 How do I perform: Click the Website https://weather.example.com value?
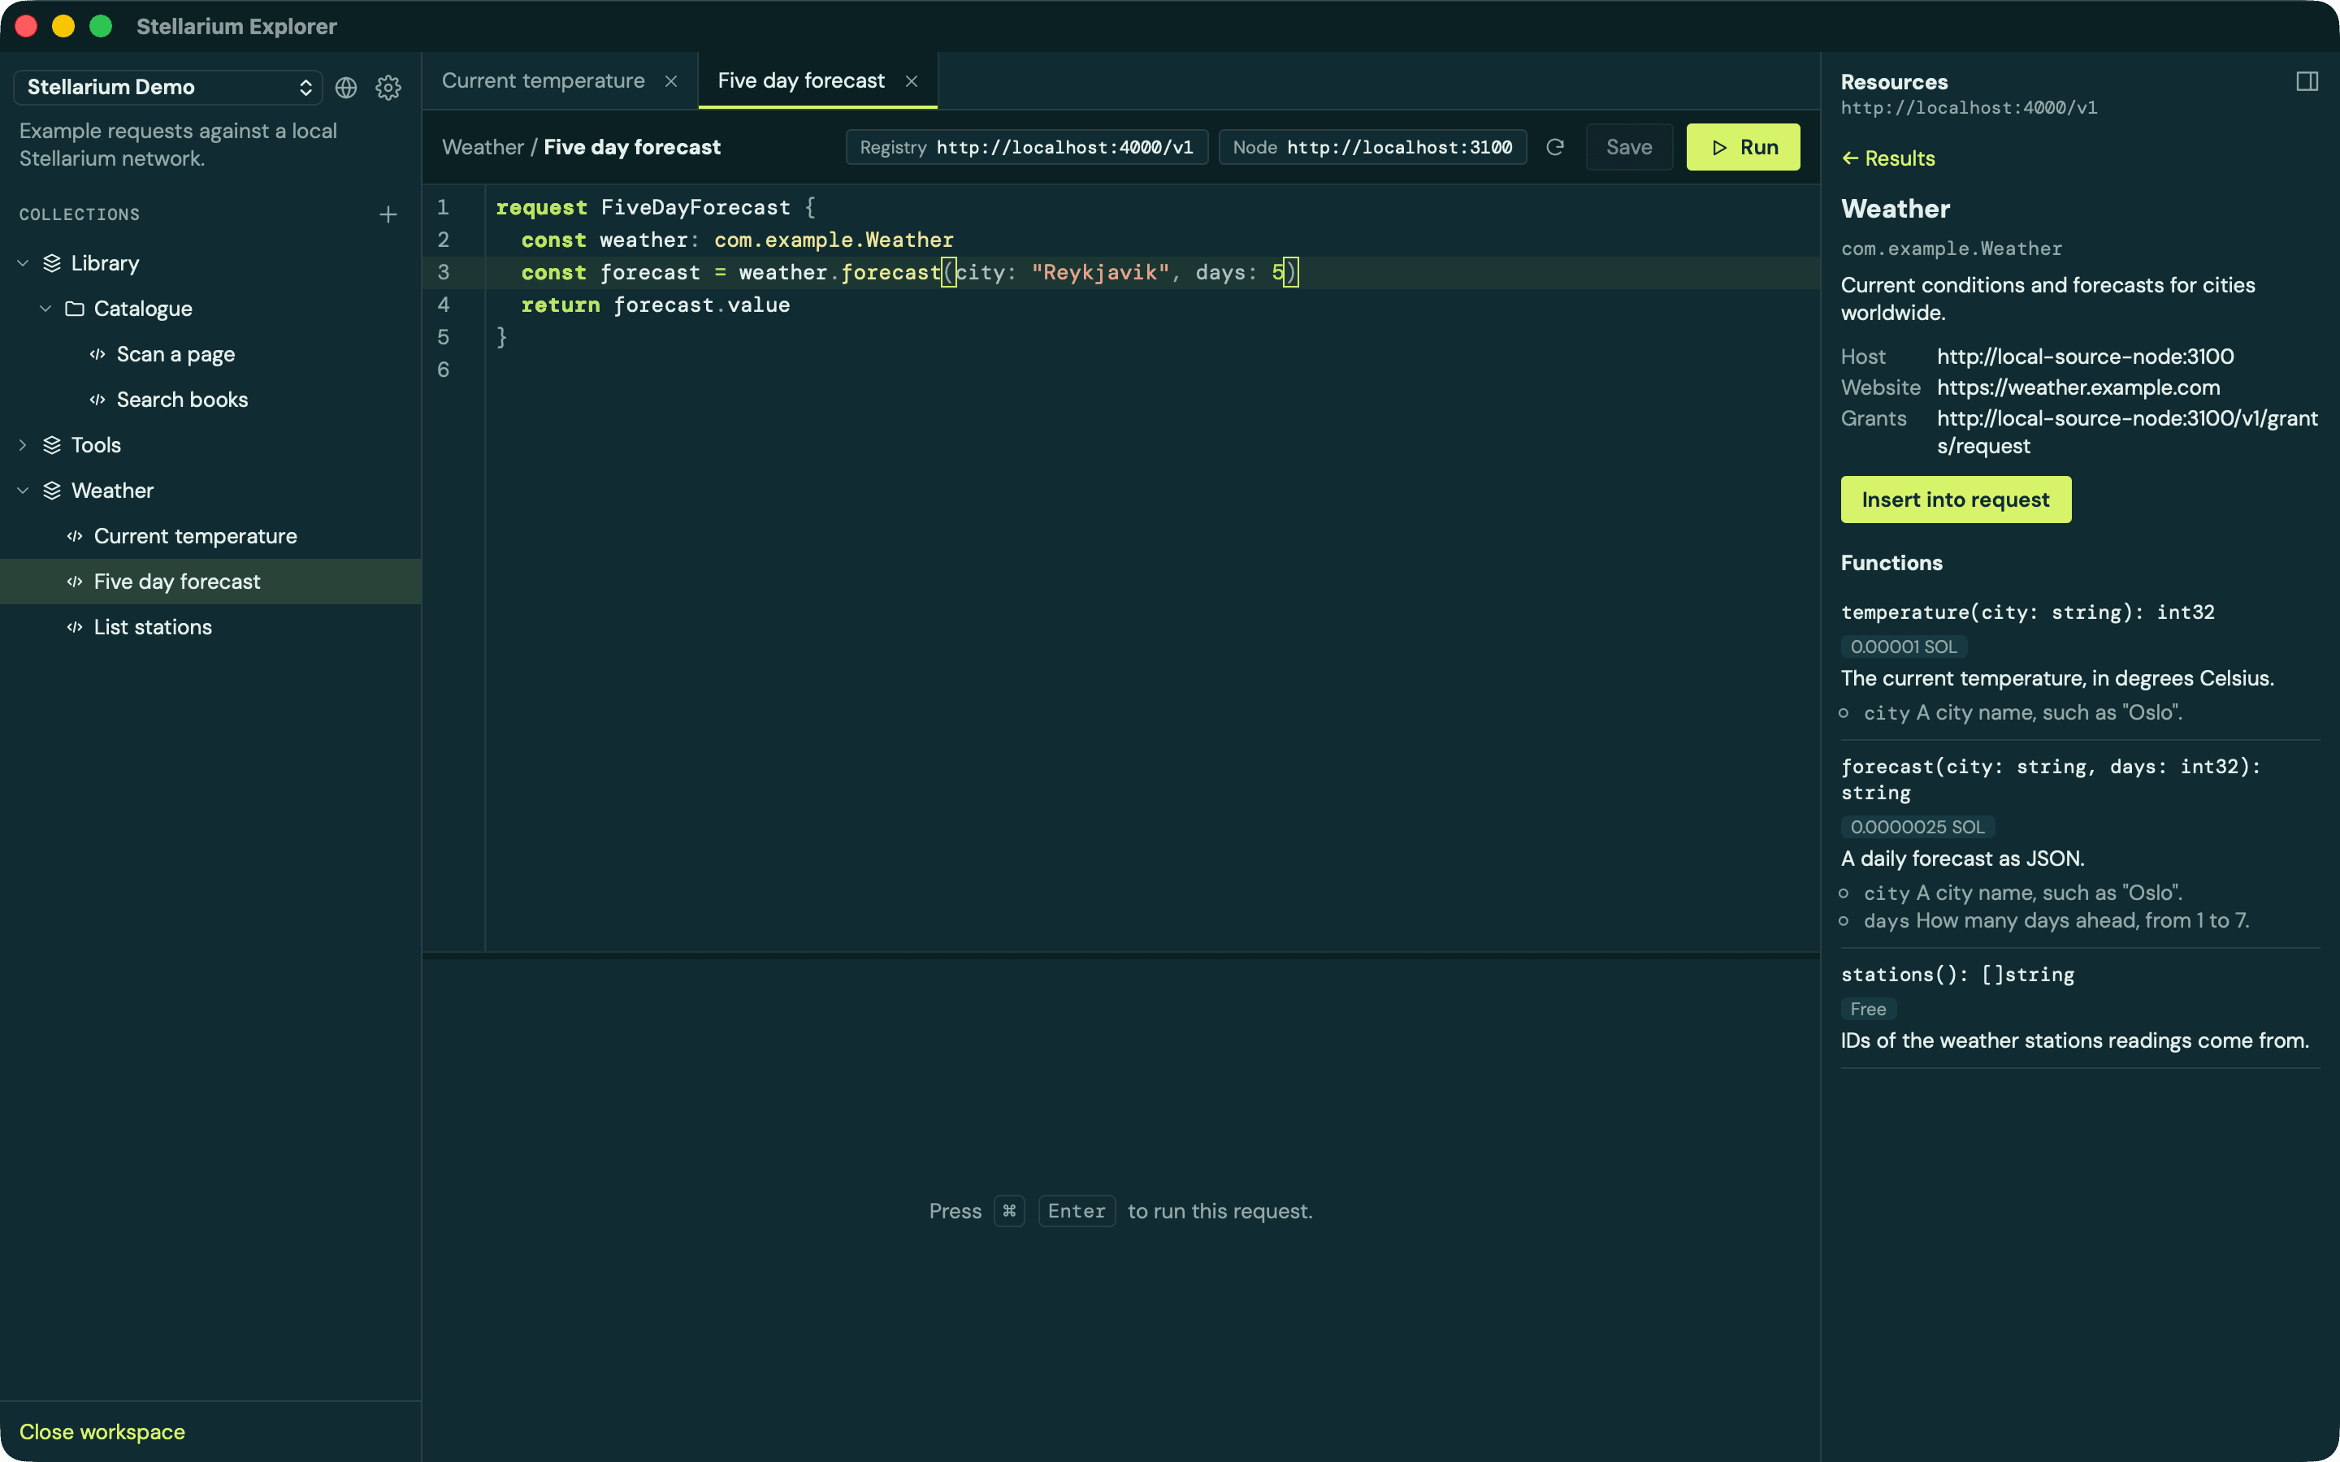2078,387
